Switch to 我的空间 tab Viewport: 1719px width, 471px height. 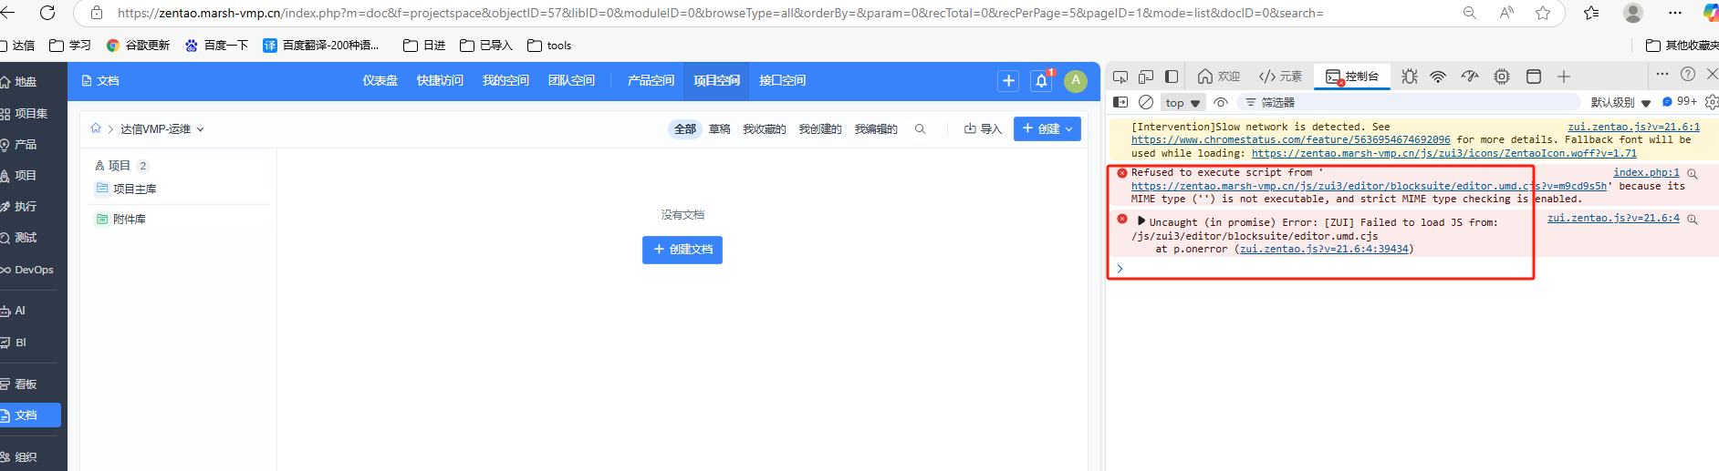tap(506, 81)
